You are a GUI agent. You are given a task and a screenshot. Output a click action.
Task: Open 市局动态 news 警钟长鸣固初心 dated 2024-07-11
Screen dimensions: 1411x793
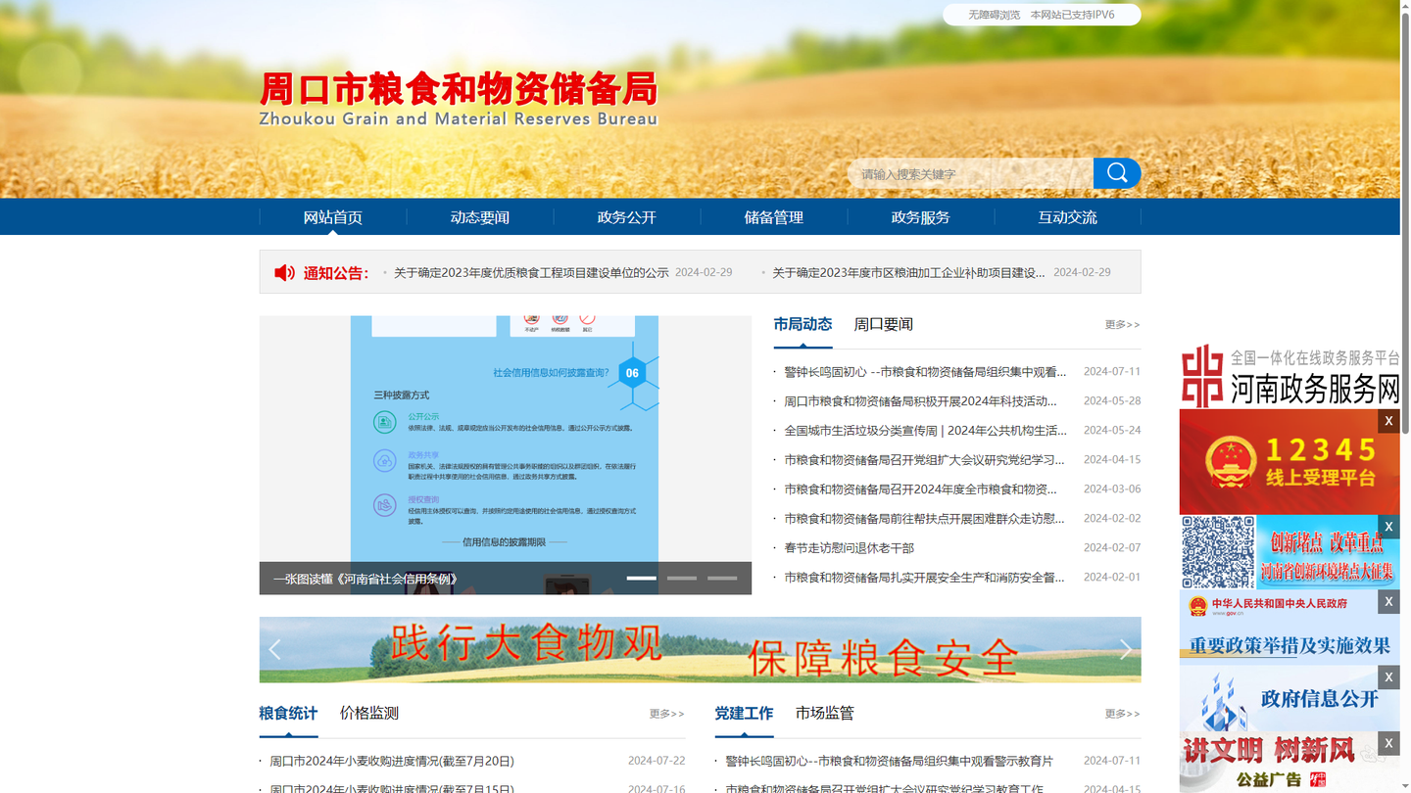coord(925,372)
